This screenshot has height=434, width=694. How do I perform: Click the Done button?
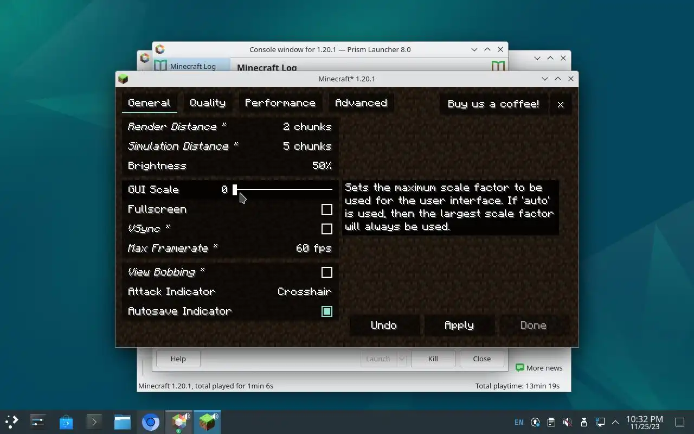click(x=534, y=325)
